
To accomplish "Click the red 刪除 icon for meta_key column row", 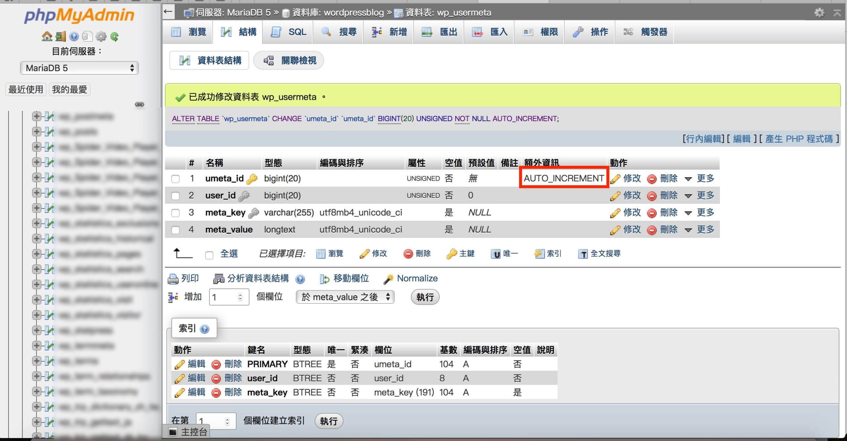I will coord(651,213).
